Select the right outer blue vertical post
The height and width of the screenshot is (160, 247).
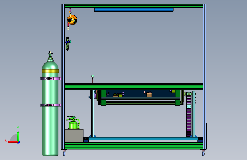pyautogui.click(x=205, y=77)
